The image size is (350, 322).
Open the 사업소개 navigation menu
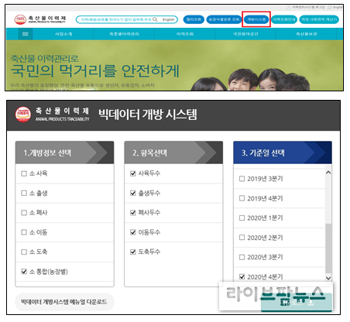(63, 34)
